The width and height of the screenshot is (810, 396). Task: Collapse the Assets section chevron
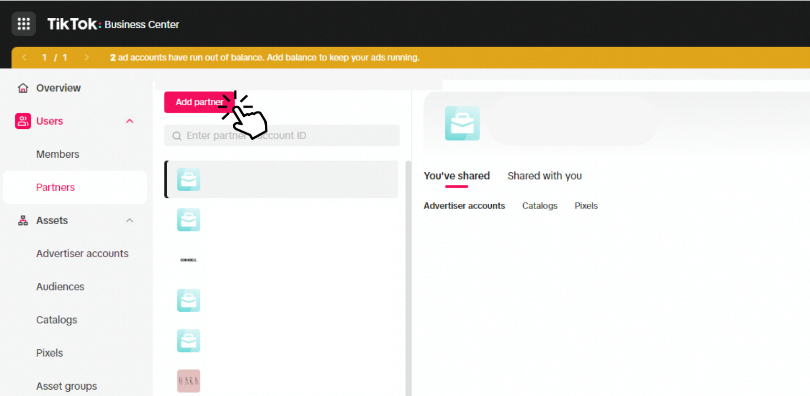pyautogui.click(x=129, y=221)
